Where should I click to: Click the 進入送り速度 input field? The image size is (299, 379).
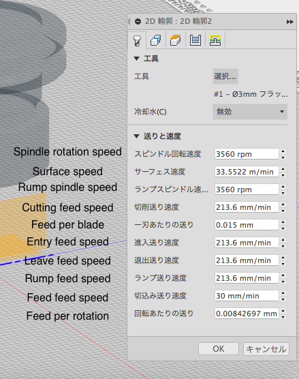click(x=247, y=243)
